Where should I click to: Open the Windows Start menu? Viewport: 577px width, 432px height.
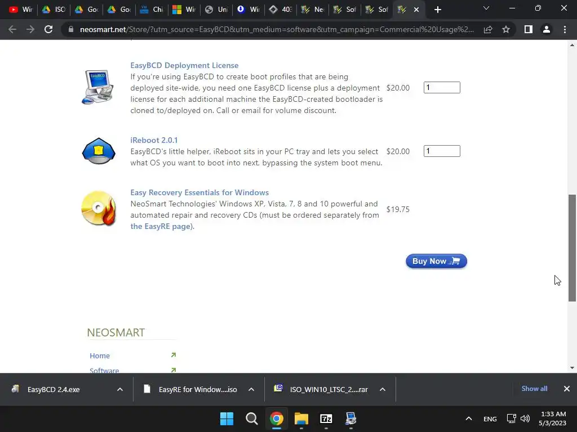pos(227,418)
